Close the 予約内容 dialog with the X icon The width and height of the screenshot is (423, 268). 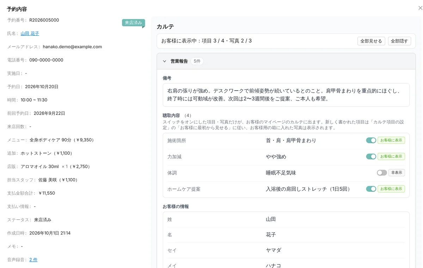(419, 8)
